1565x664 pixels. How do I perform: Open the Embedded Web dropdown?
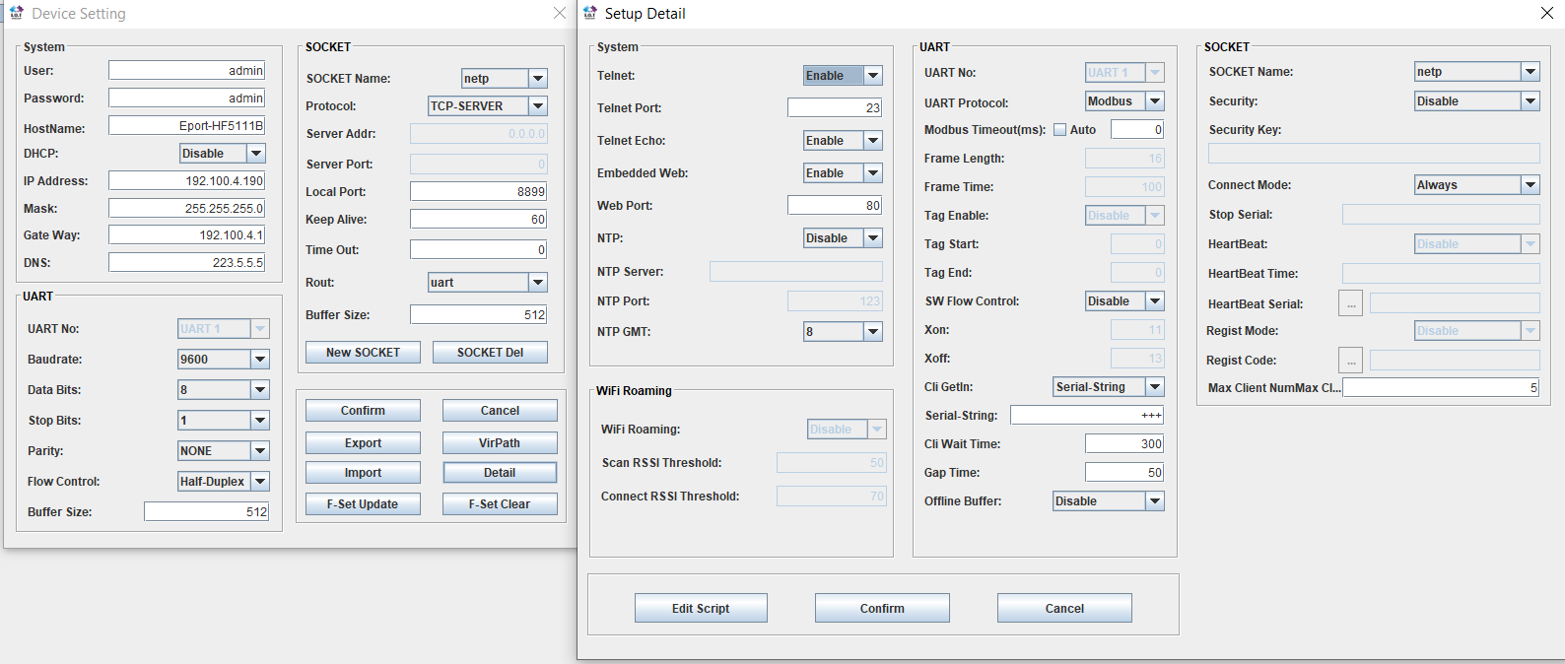pyautogui.click(x=873, y=173)
